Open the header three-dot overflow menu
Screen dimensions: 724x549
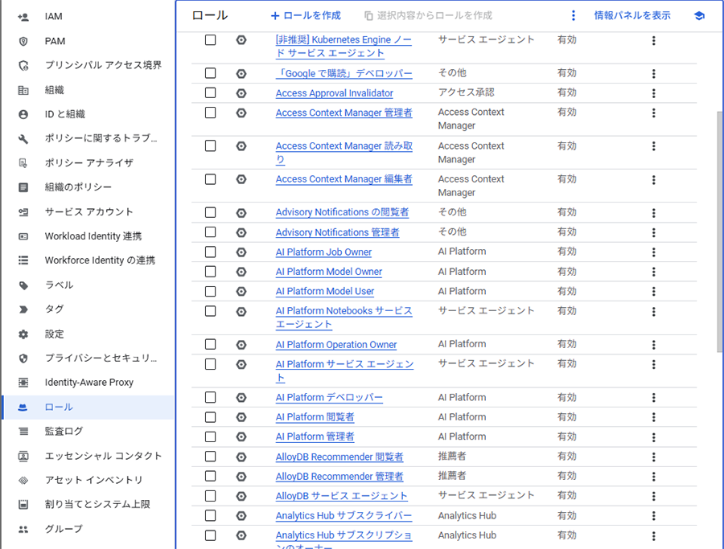click(574, 15)
